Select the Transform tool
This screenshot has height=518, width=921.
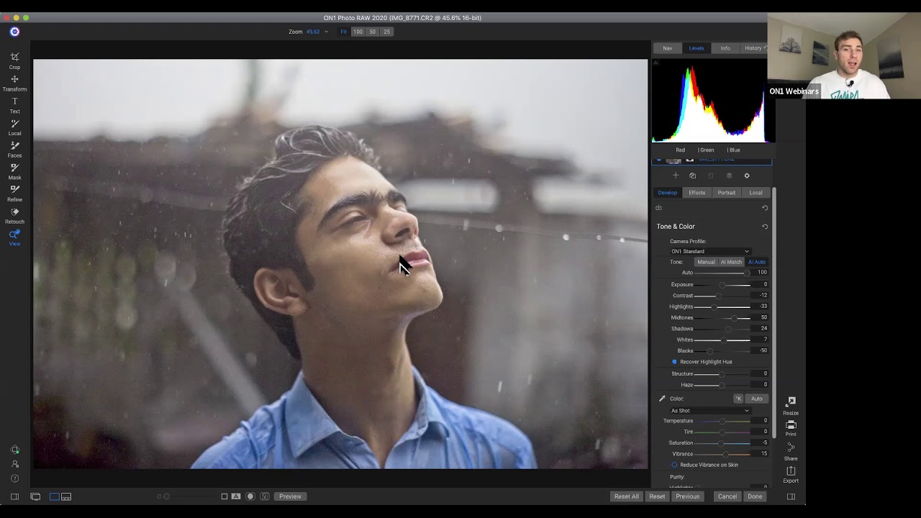coord(14,81)
